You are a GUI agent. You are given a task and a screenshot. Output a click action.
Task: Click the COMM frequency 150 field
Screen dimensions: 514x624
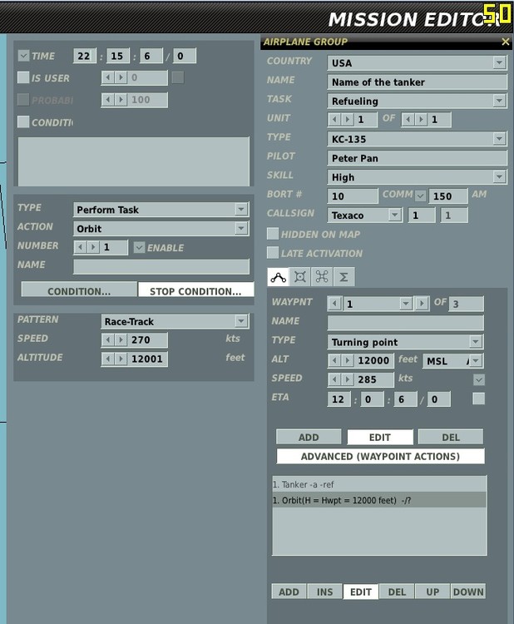[447, 196]
